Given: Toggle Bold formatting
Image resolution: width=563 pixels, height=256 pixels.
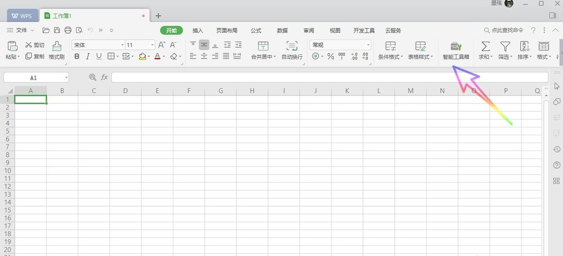Looking at the screenshot, I should click(x=77, y=56).
